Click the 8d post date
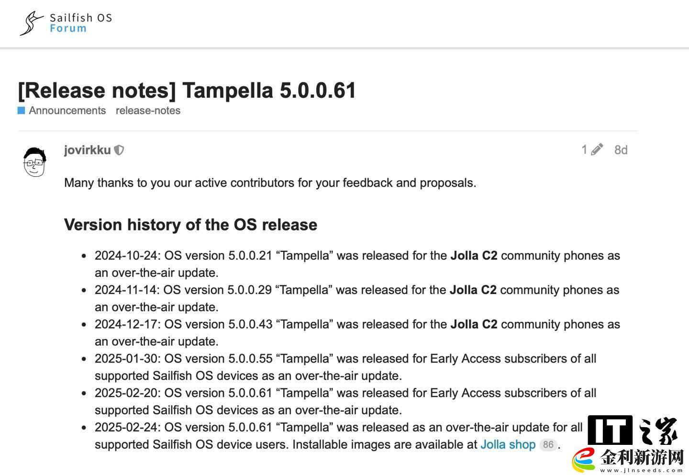689x476 pixels. (x=621, y=150)
